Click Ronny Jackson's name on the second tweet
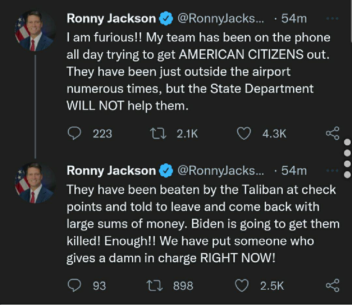The height and width of the screenshot is (305, 352). (111, 170)
